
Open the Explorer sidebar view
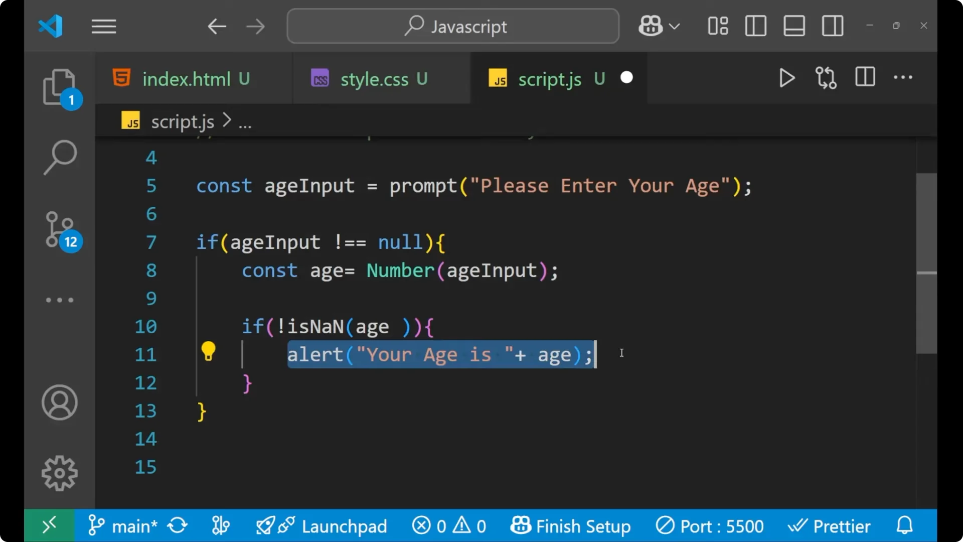coord(60,86)
